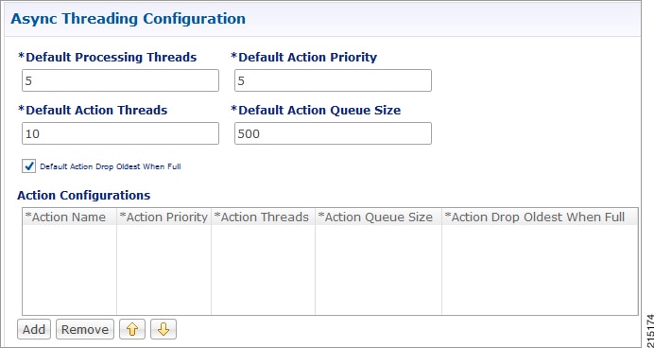Click the Action Configurations section label
The width and height of the screenshot is (654, 348).
click(84, 195)
